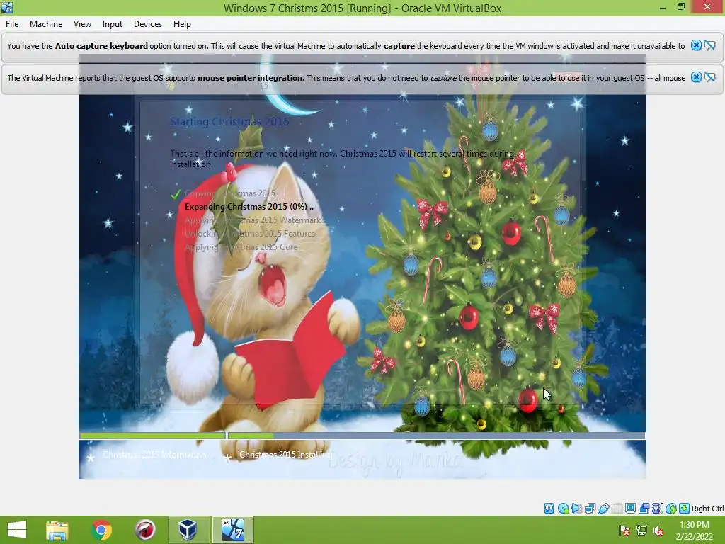The width and height of the screenshot is (725, 544).
Task: Click the display monitor status icon
Action: click(x=630, y=509)
